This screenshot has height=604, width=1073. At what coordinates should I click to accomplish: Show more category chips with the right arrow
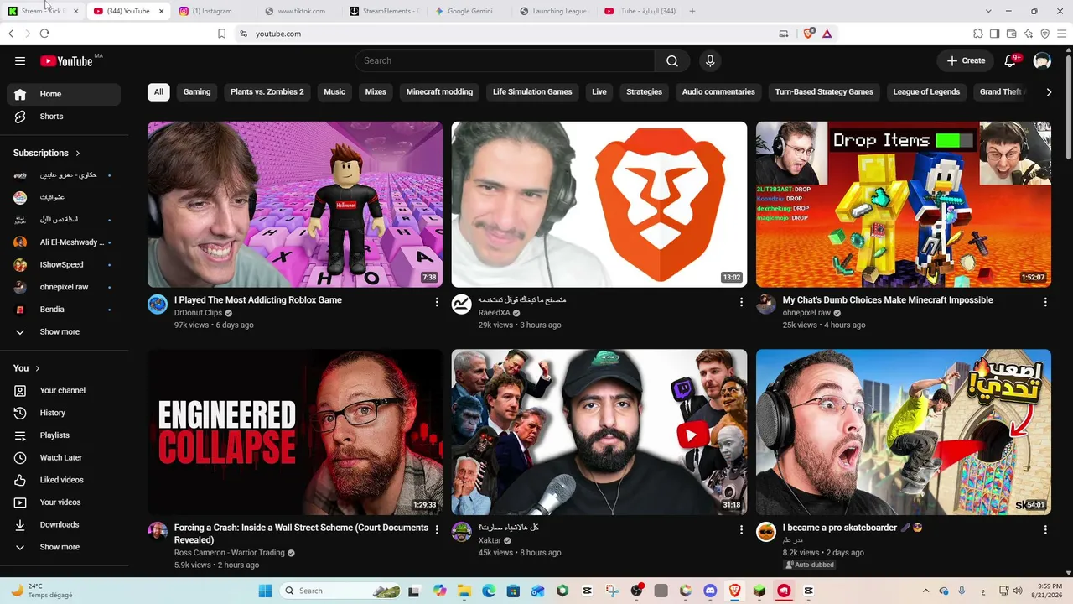coord(1049,92)
